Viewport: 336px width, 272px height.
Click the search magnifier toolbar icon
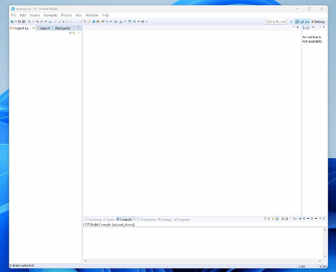pyautogui.click(x=107, y=22)
